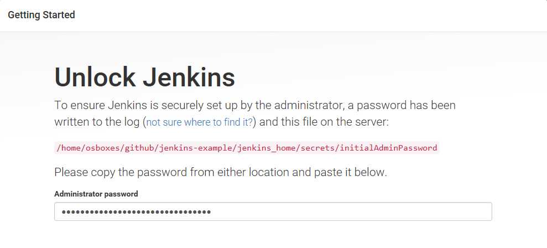Click the "Getting Started" header title
The height and width of the screenshot is (248, 547).
click(41, 15)
